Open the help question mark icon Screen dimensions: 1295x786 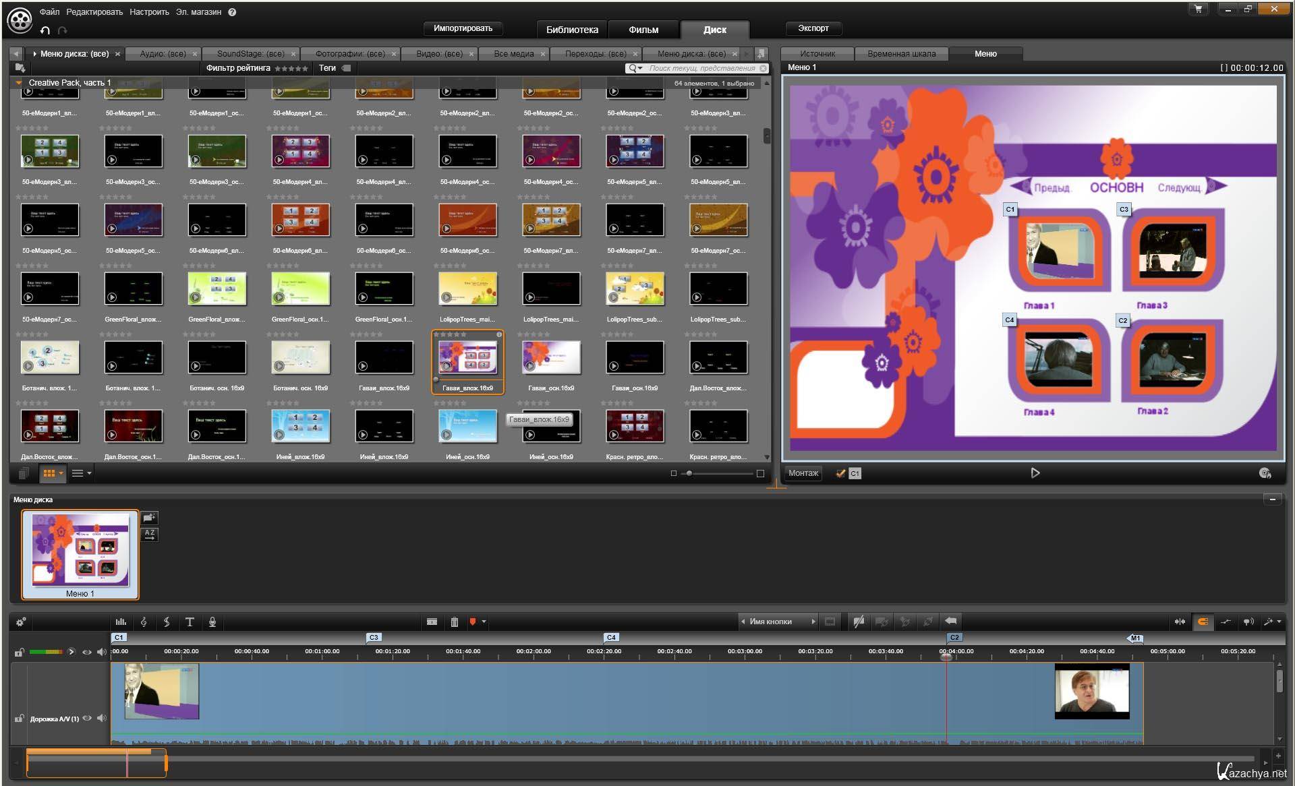point(232,12)
